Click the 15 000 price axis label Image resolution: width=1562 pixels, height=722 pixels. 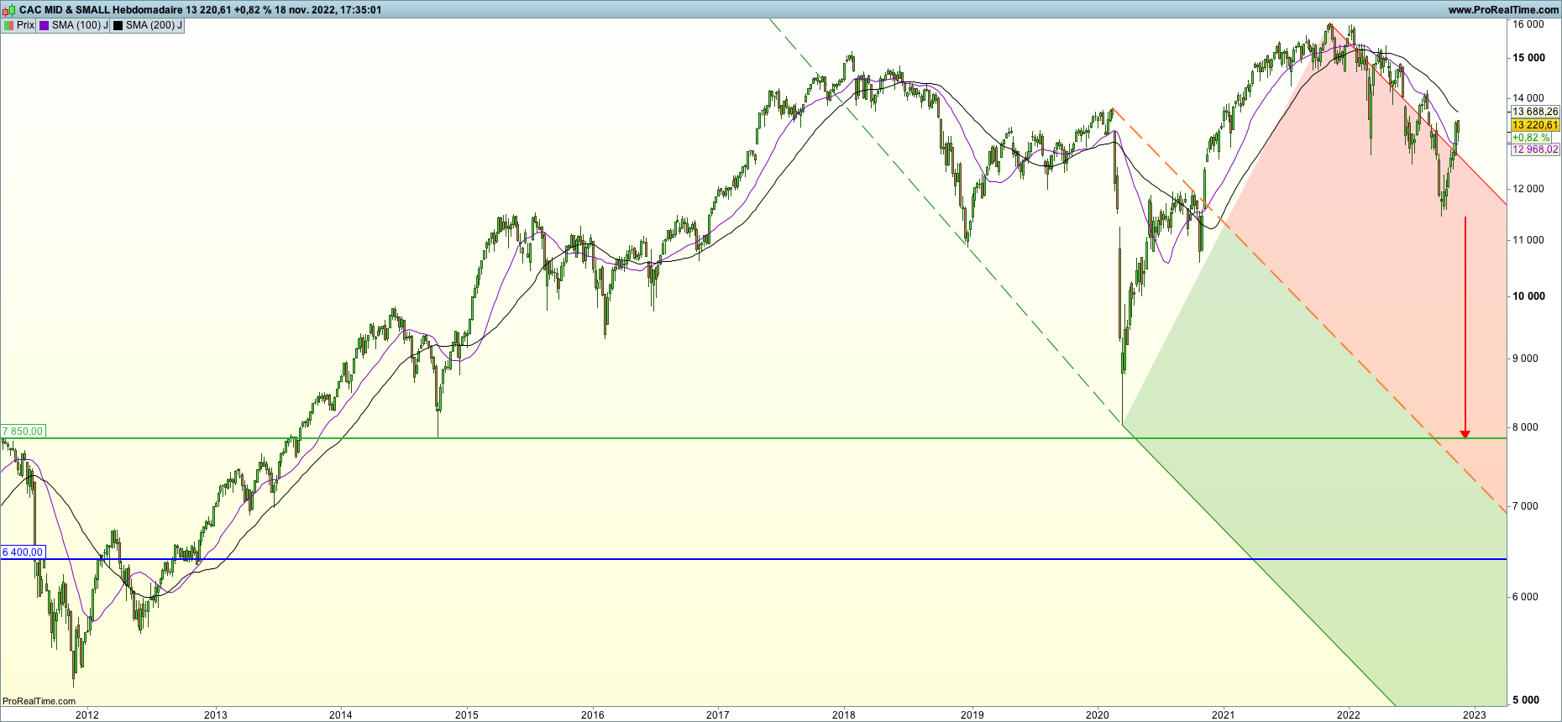click(x=1528, y=58)
